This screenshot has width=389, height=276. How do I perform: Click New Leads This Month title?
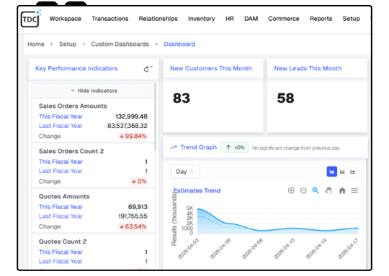(308, 68)
